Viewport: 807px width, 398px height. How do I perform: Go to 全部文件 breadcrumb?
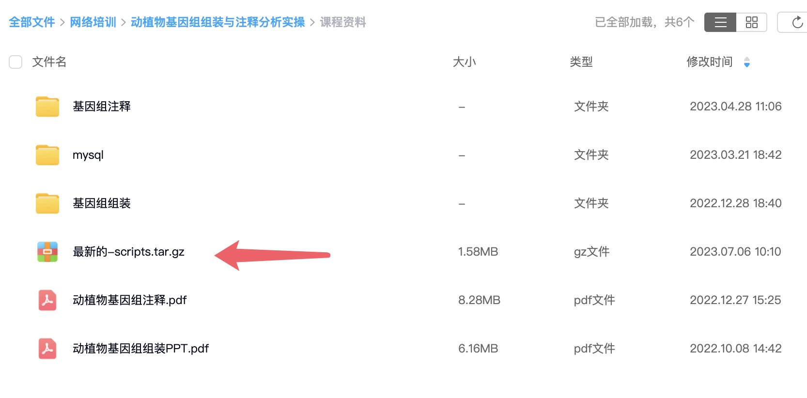pos(32,22)
